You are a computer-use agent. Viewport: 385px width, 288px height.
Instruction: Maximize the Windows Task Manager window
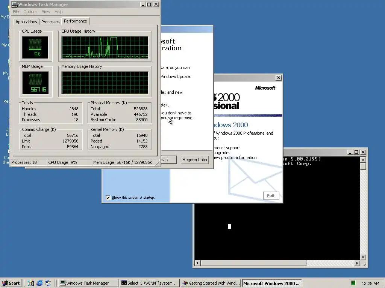(149, 4)
